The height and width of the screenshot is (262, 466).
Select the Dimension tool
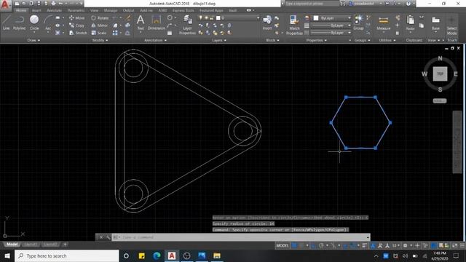157,23
